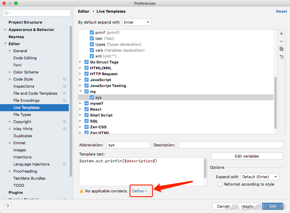Viewport: 290px width, 213px height.
Task: Click the template list vertical scrollbar
Action: click(276, 103)
